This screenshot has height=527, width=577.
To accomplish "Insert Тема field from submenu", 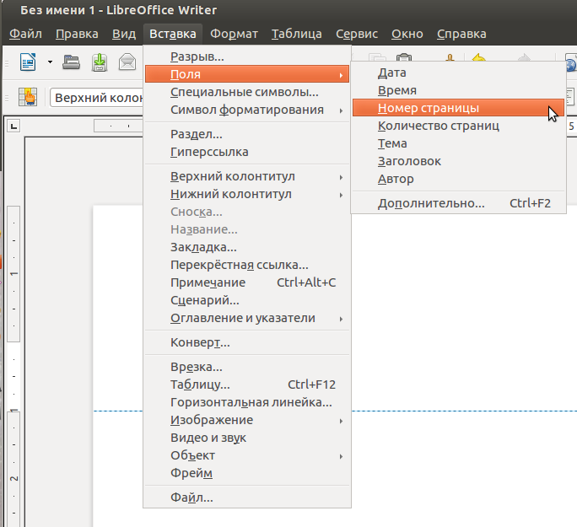I will coord(458,143).
